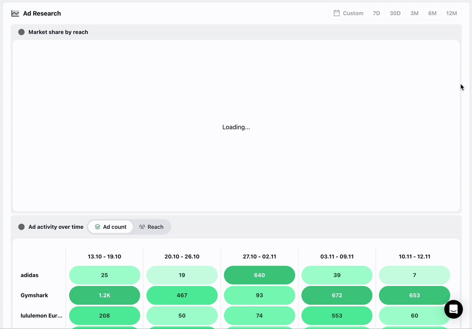Select the 30D time range
This screenshot has width=472, height=329.
pos(395,13)
